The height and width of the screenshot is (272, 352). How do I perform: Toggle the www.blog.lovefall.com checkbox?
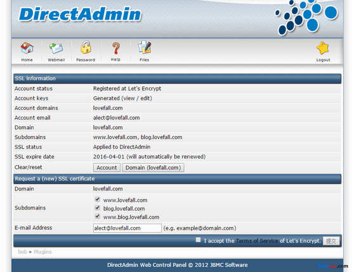(x=97, y=216)
